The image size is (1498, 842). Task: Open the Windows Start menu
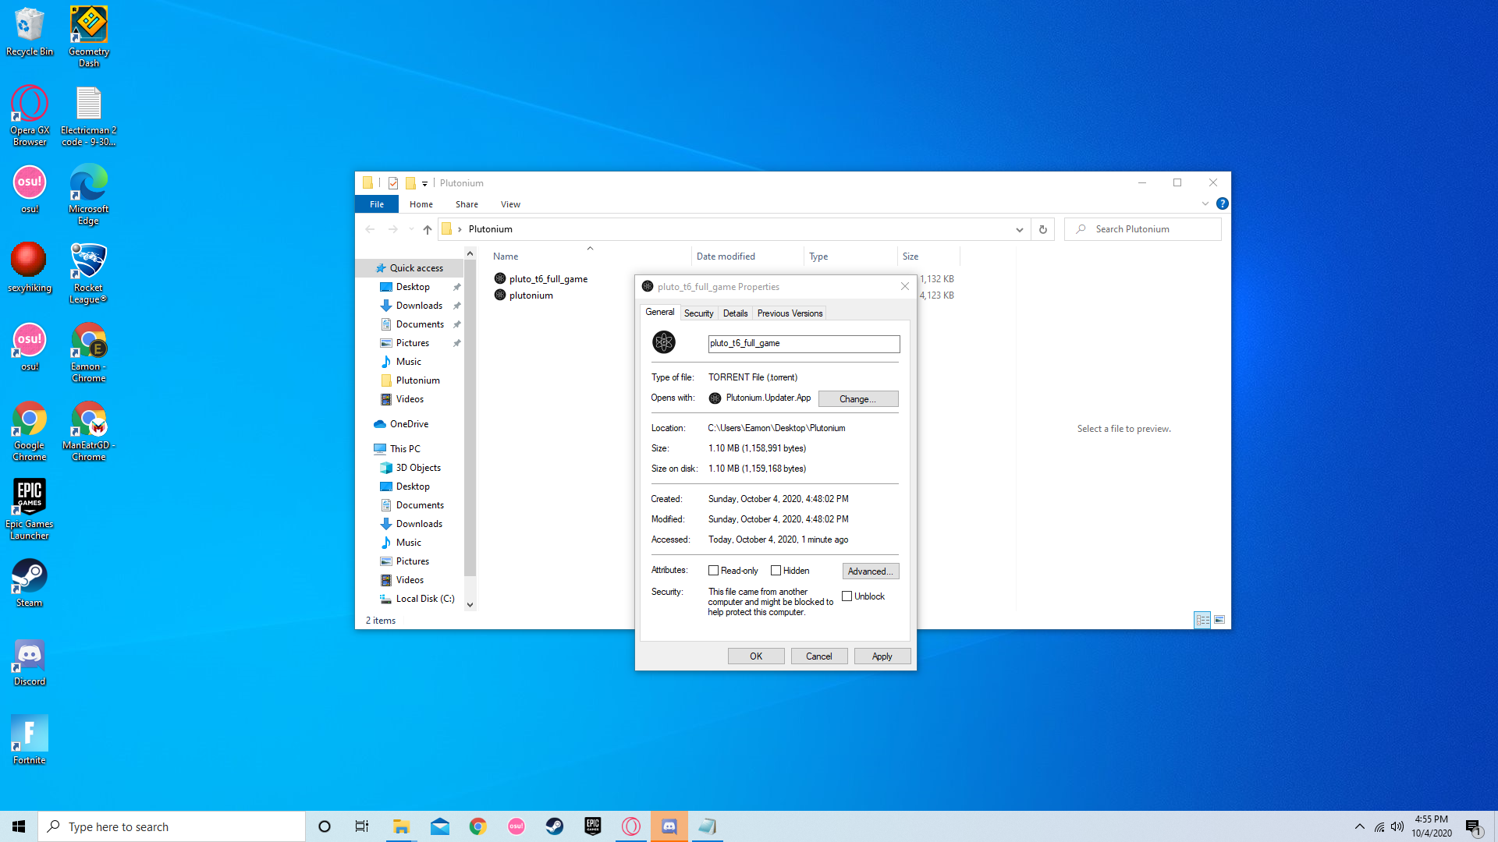[x=19, y=826]
